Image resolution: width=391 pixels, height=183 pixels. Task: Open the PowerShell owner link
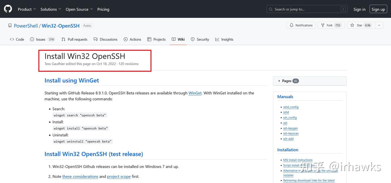[x=26, y=26]
